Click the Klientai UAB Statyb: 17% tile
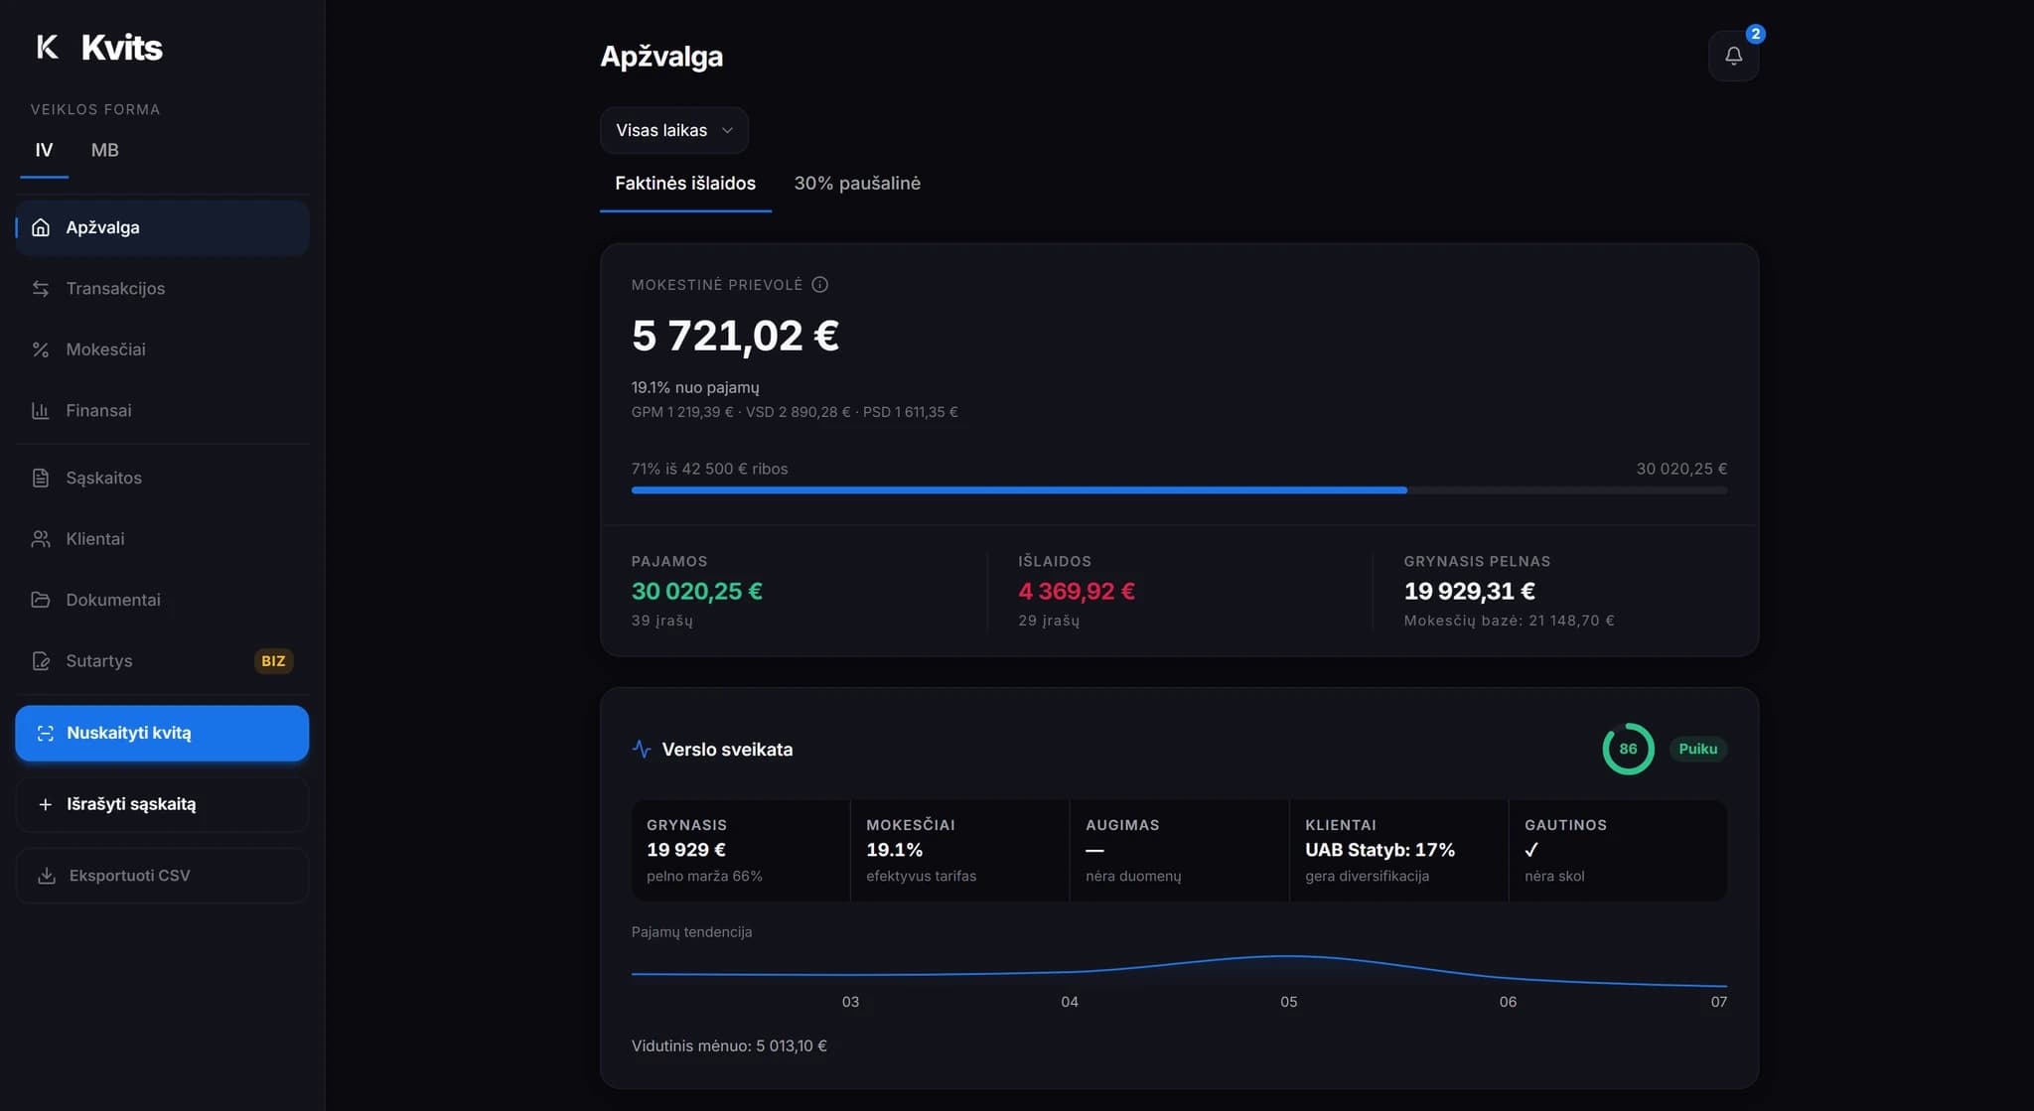Screen dimensions: 2034x1111 (1398, 851)
